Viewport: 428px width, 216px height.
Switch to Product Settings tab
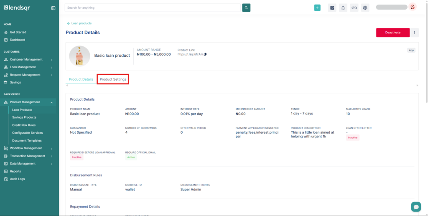[x=113, y=79]
